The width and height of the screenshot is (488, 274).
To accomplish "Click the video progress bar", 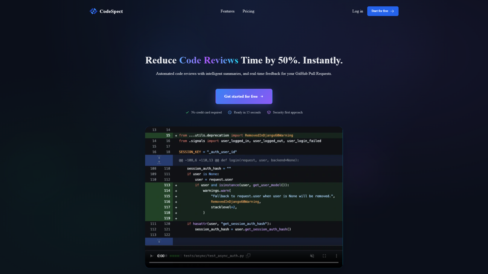I will point(244,262).
